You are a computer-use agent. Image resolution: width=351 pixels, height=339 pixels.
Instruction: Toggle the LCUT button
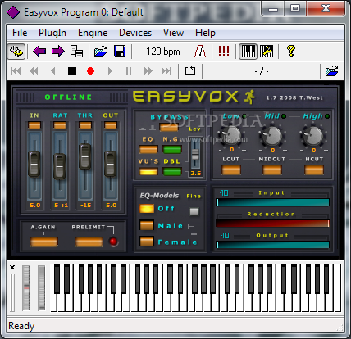pos(231,169)
